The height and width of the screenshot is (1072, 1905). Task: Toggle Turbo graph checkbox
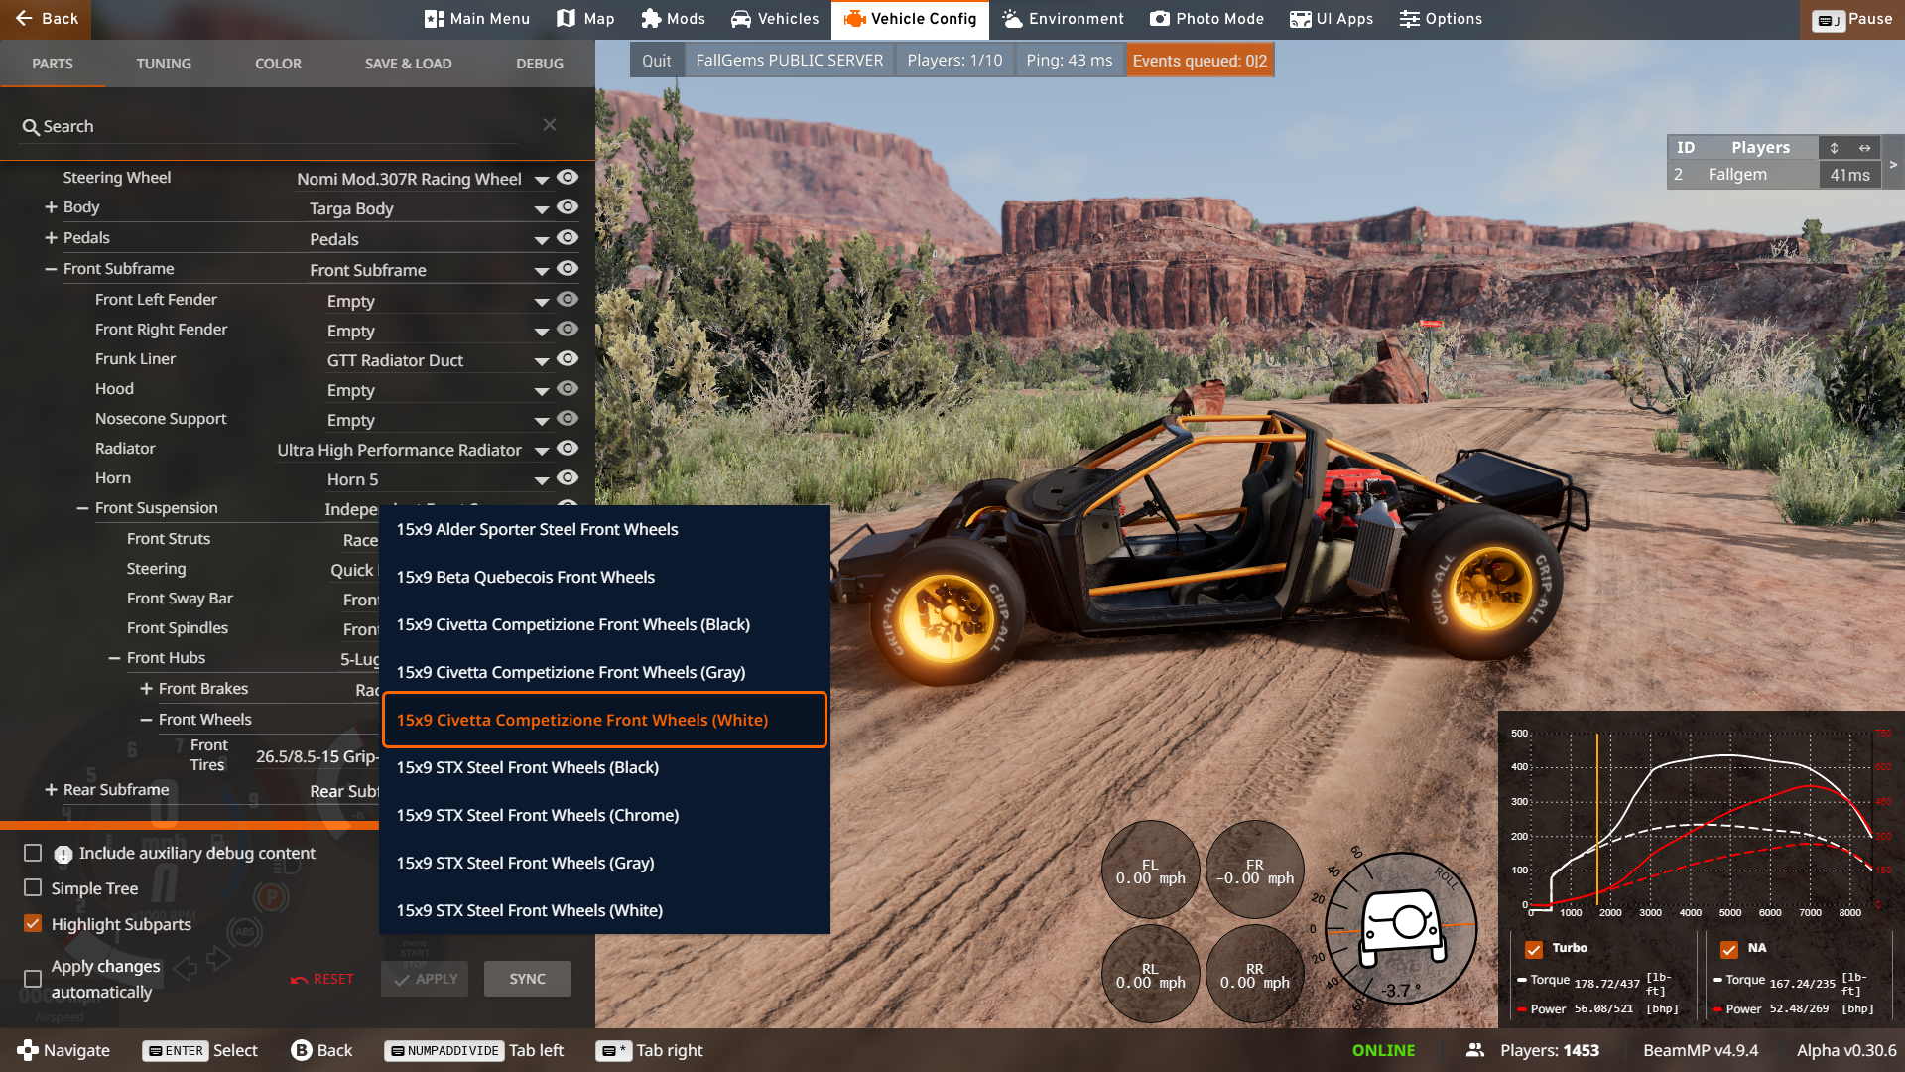pyautogui.click(x=1534, y=949)
